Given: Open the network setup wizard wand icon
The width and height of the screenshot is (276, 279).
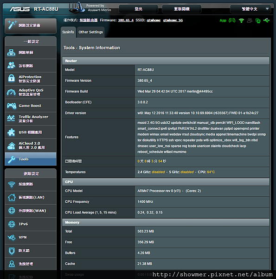Looking at the screenshot, I should [12, 25].
